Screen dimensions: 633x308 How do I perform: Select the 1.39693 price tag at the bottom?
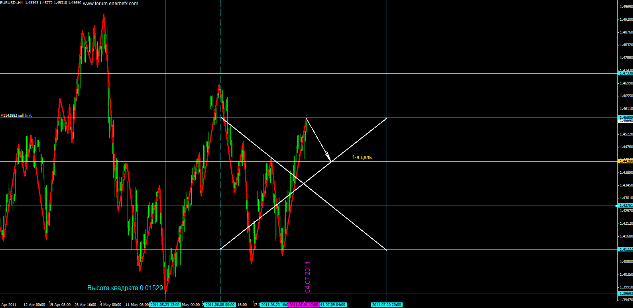pyautogui.click(x=625, y=294)
